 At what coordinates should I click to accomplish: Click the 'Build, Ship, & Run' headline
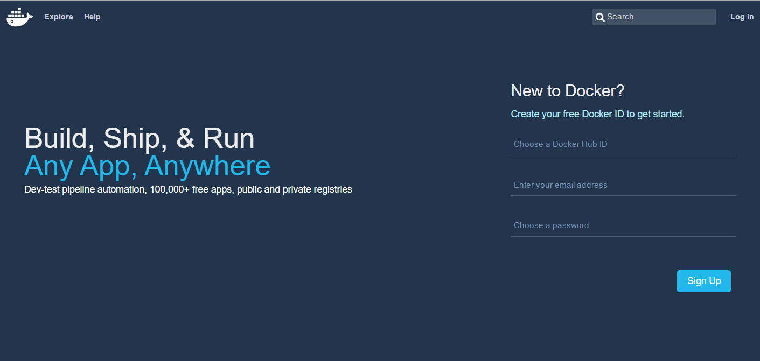click(x=140, y=138)
